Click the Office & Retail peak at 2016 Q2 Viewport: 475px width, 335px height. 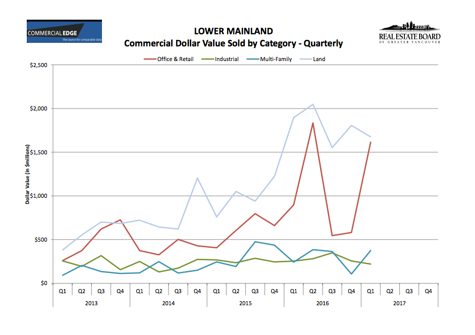point(313,123)
